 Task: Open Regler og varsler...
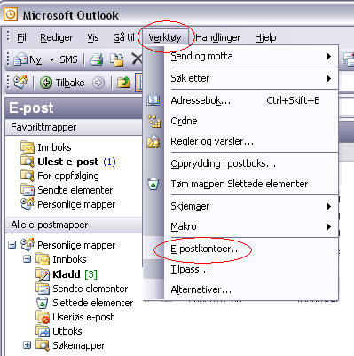coord(251,141)
